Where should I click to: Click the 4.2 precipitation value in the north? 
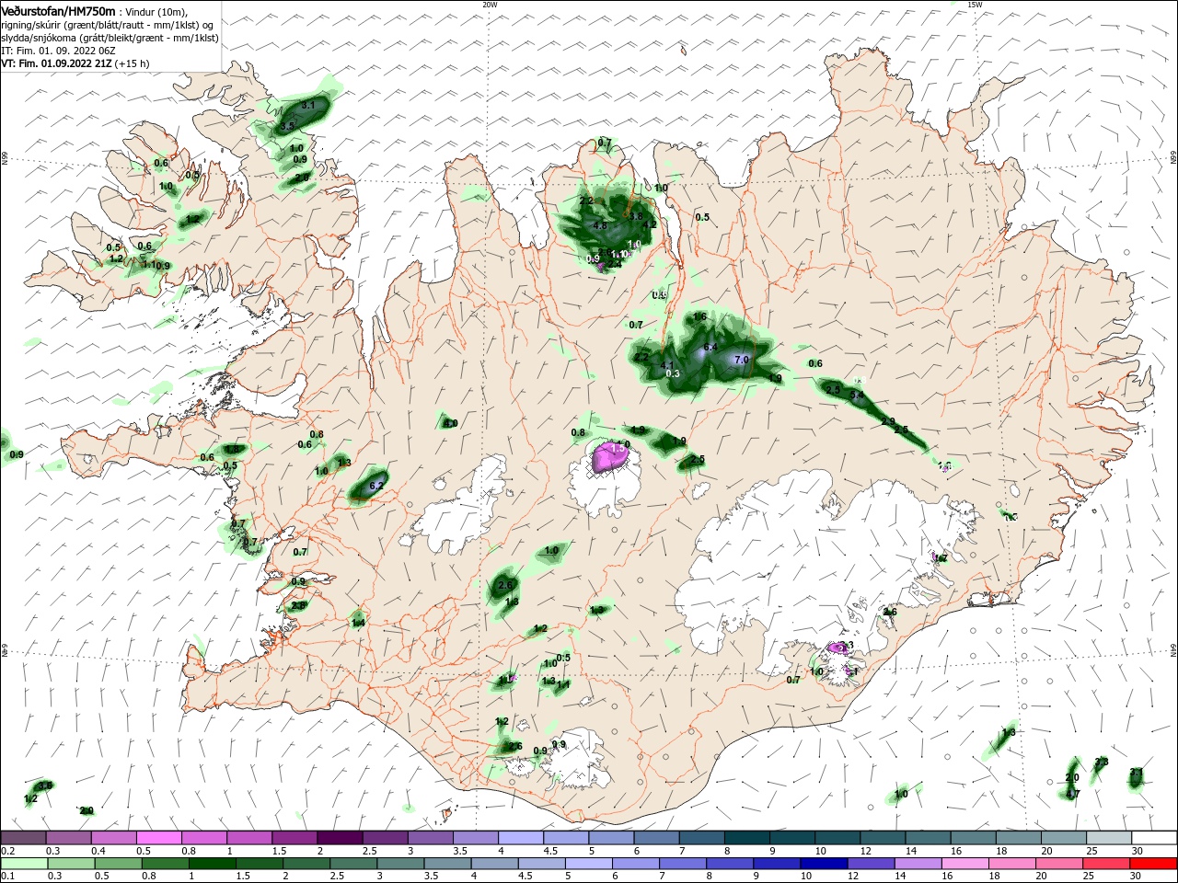pyautogui.click(x=649, y=224)
